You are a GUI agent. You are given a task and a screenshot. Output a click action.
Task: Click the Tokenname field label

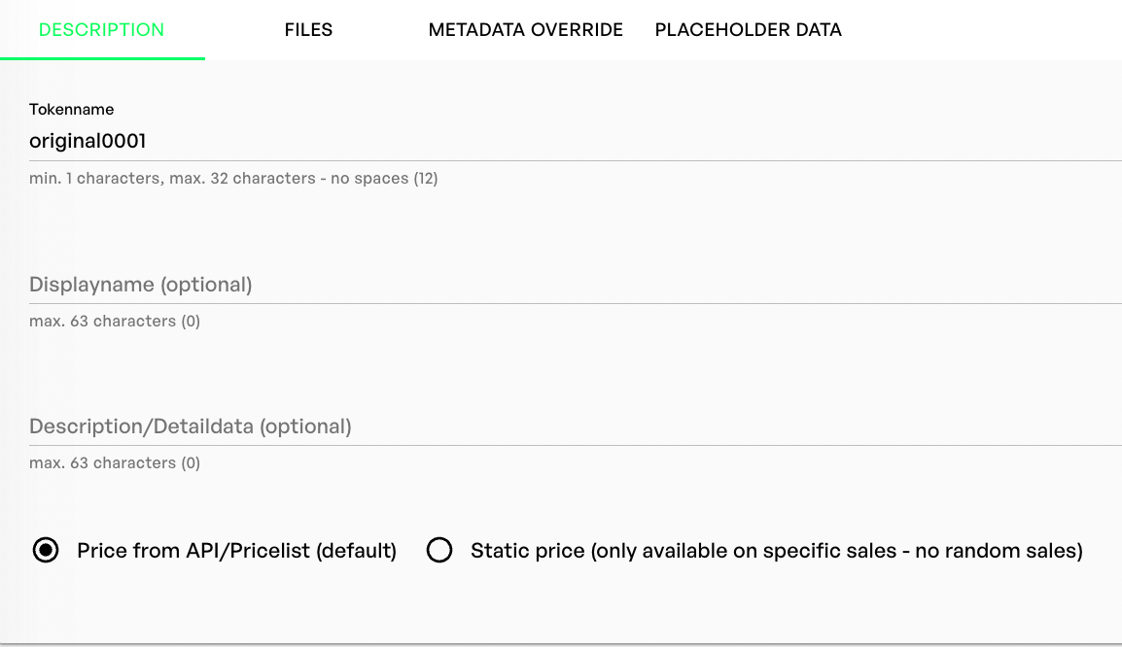coord(71,110)
